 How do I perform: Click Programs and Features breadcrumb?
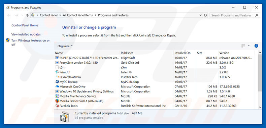pos(113,15)
